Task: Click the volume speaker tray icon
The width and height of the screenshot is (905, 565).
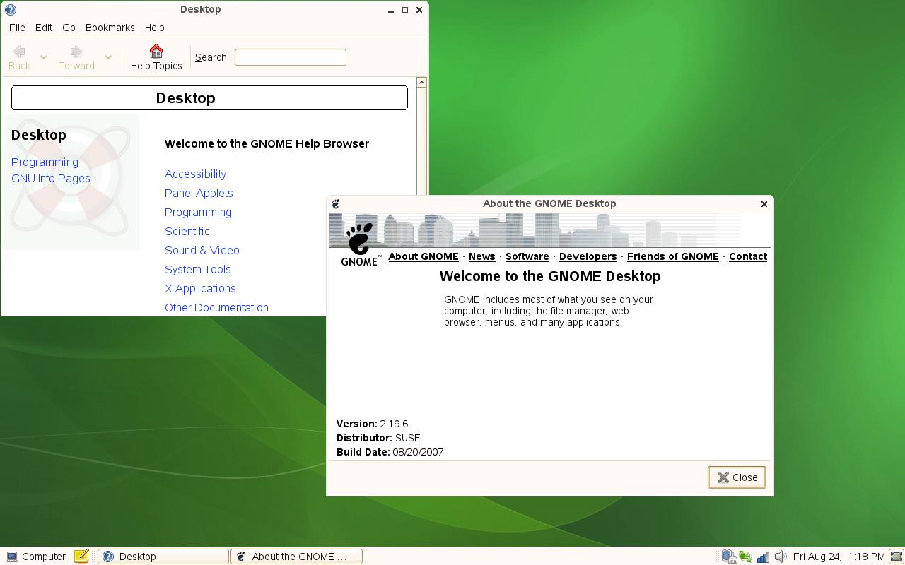Action: [x=781, y=557]
